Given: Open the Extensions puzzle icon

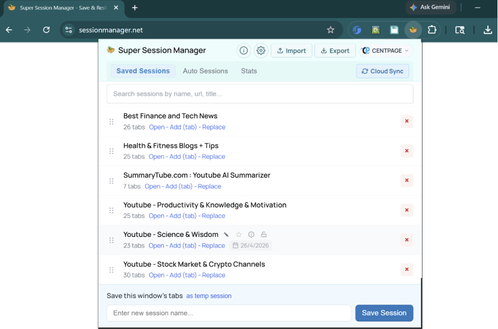Looking at the screenshot, I should coord(432,30).
